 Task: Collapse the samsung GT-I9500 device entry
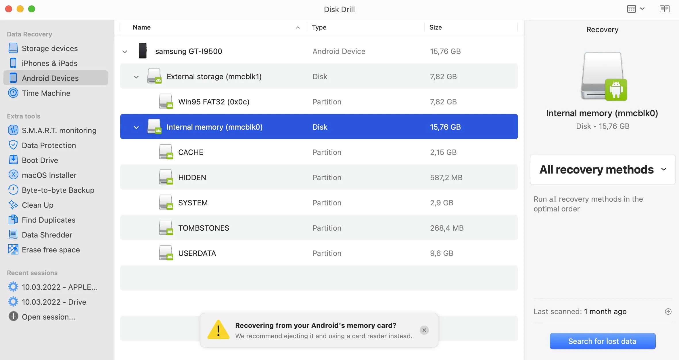(x=125, y=51)
